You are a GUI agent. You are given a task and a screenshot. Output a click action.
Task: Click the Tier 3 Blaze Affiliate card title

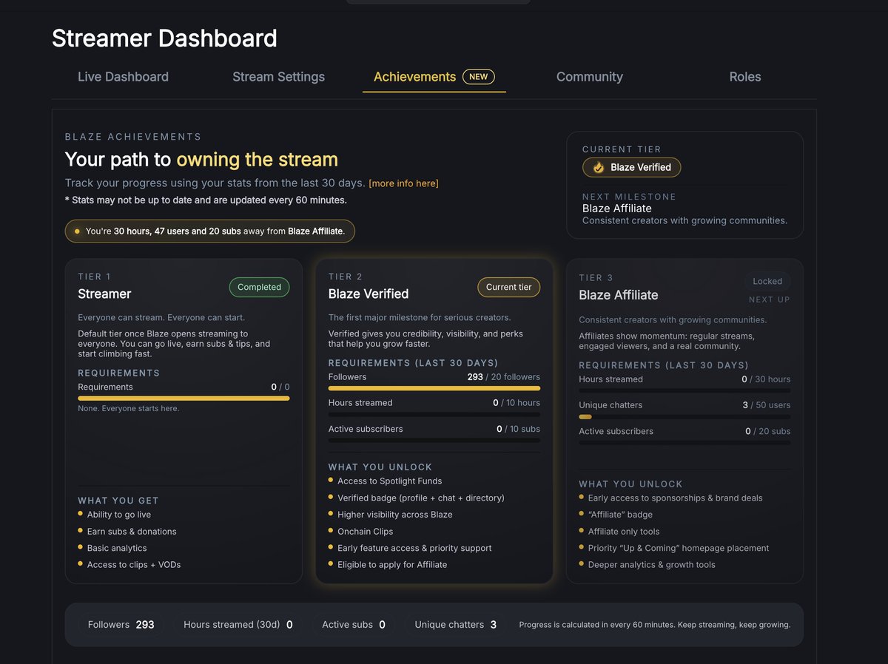(x=619, y=295)
